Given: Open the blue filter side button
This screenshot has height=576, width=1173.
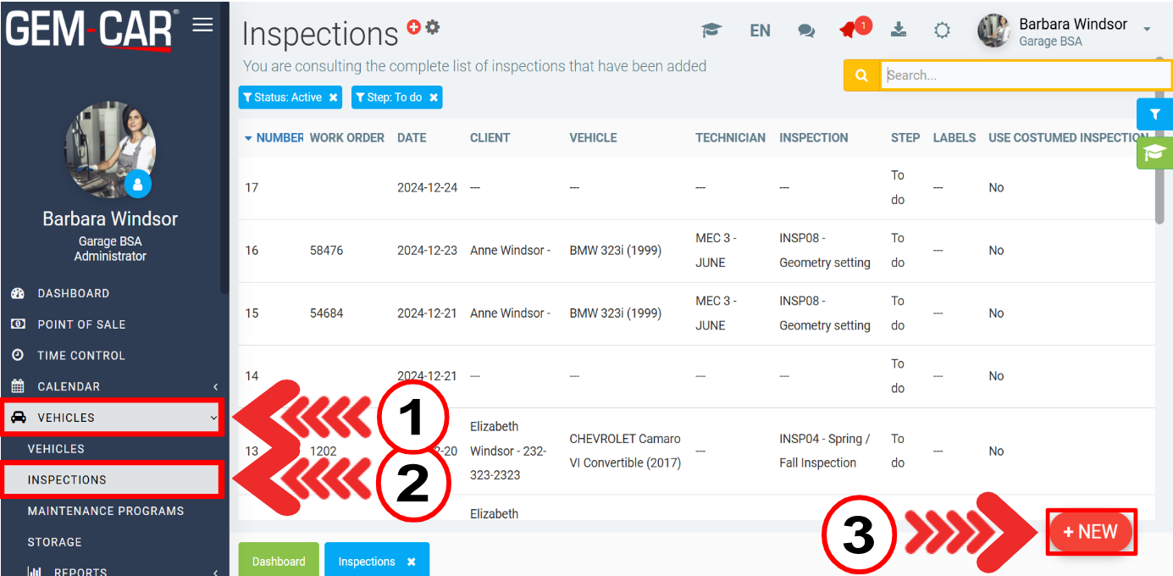Looking at the screenshot, I should click(1154, 114).
